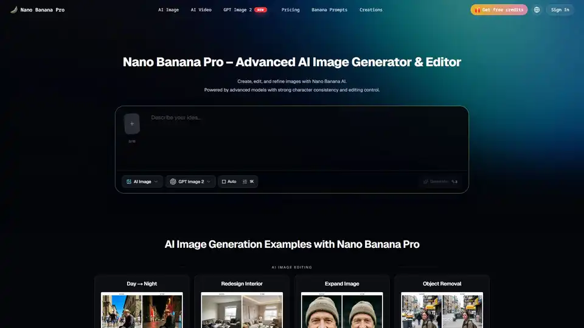The height and width of the screenshot is (328, 584).
Task: Open the Redesign Interior example thumbnail
Action: (242, 310)
